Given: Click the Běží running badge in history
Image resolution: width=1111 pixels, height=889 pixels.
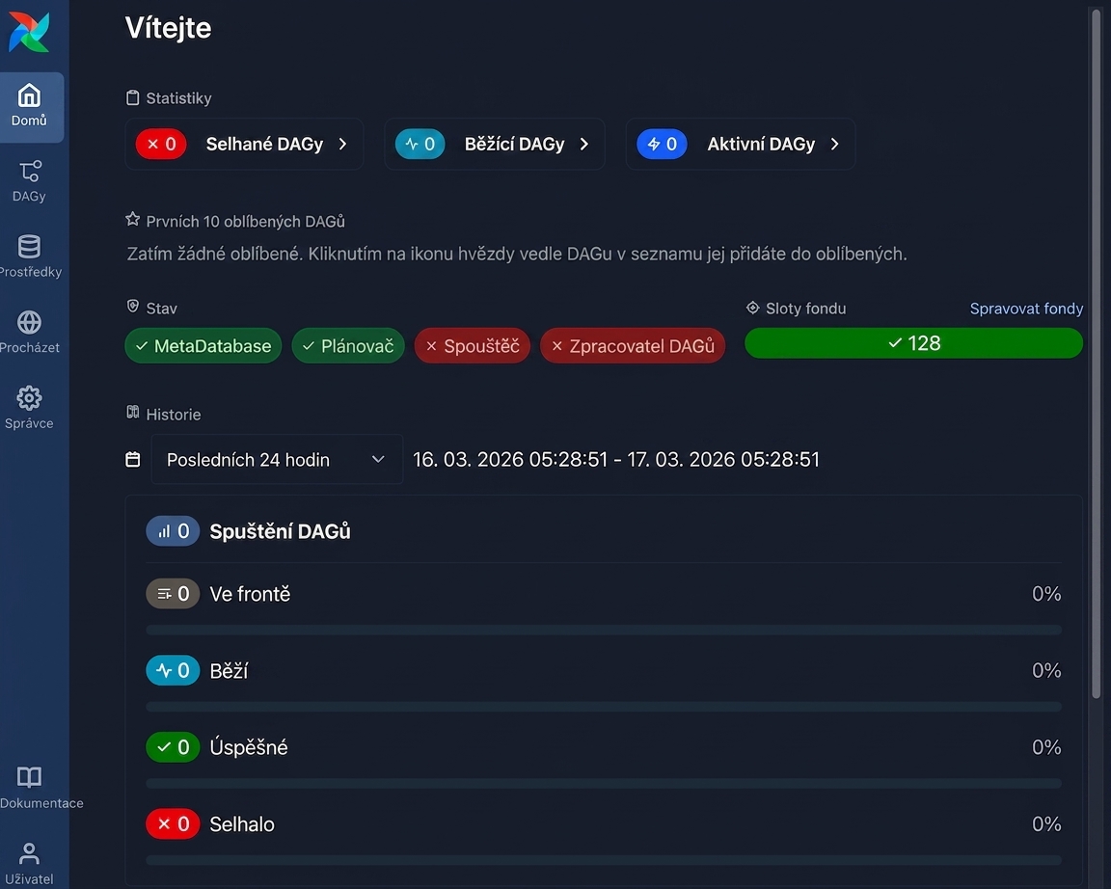Looking at the screenshot, I should tap(173, 670).
